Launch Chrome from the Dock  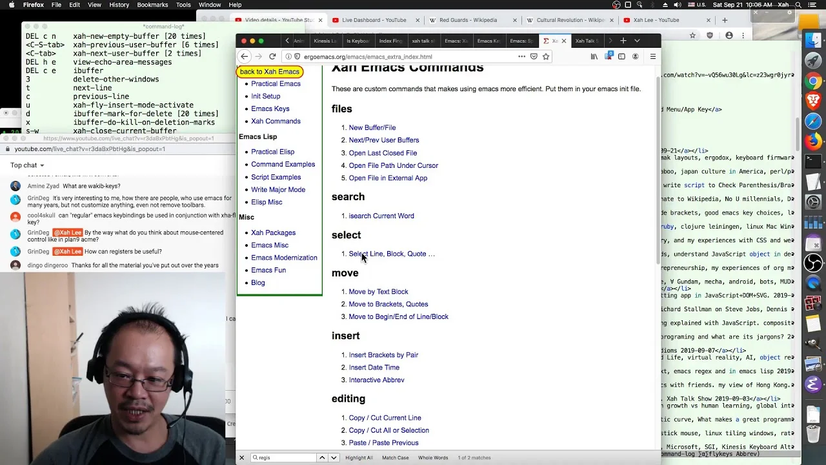[813, 81]
